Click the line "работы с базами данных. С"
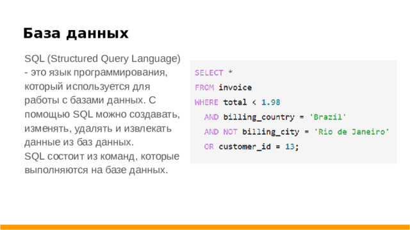Screen dimensions: 410x230 coord(90,100)
